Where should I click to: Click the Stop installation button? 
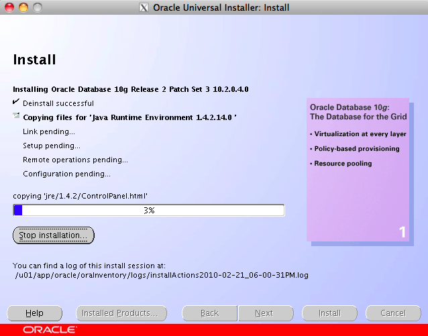coord(54,235)
